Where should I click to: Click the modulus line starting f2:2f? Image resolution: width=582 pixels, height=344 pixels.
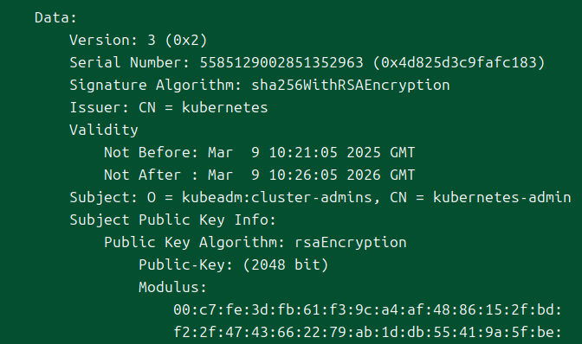(x=367, y=332)
